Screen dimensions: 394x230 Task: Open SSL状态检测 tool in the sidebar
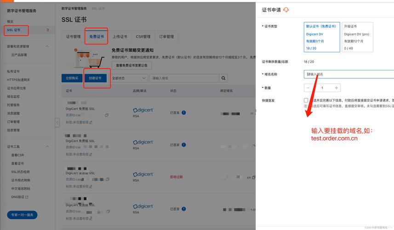pyautogui.click(x=20, y=172)
